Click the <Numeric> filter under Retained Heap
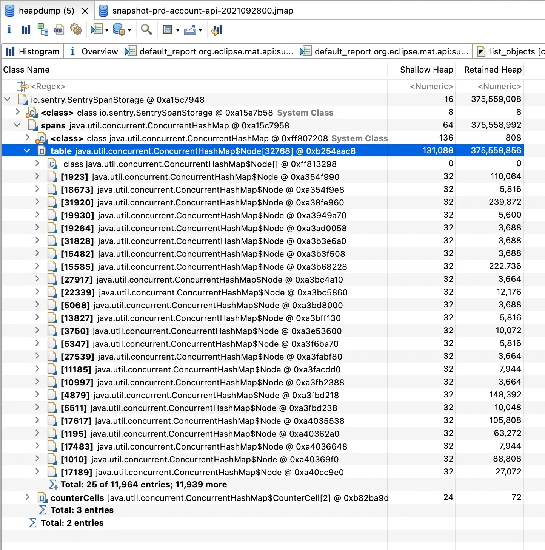This screenshot has width=545, height=550. coord(499,87)
